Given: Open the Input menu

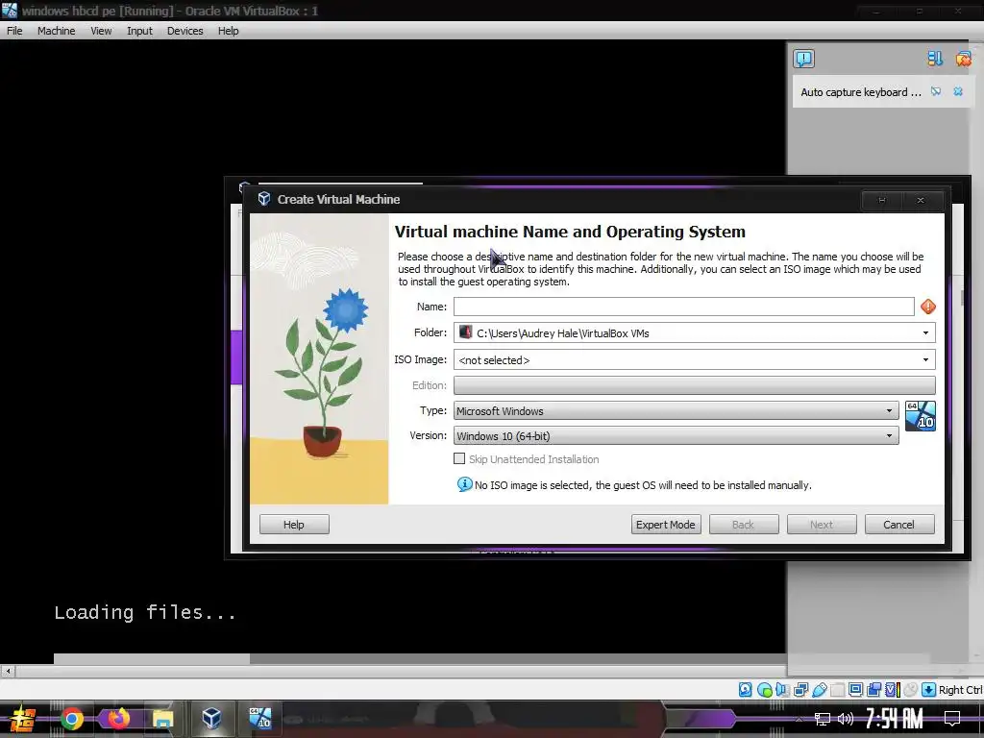Looking at the screenshot, I should pos(139,31).
